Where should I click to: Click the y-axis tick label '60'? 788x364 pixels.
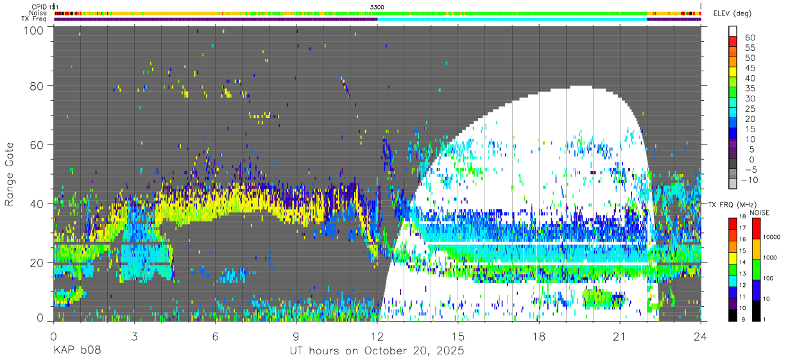pos(37,145)
